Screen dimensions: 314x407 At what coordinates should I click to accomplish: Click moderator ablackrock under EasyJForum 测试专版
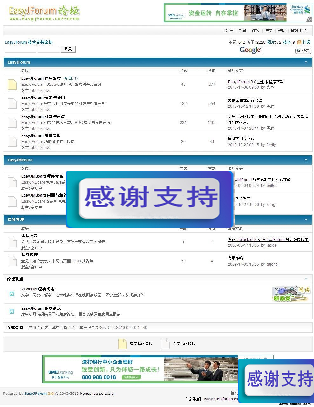pyautogui.click(x=40, y=148)
